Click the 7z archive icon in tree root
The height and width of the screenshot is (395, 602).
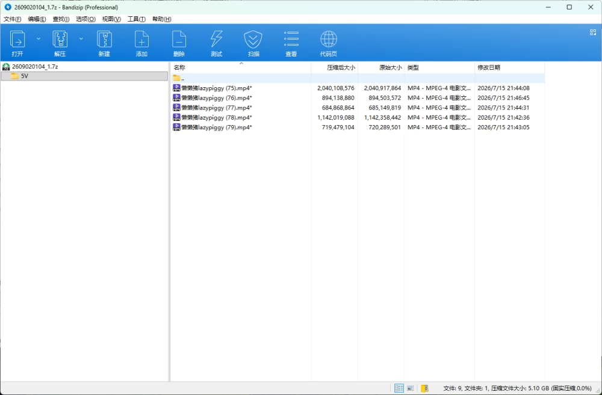[x=6, y=67]
